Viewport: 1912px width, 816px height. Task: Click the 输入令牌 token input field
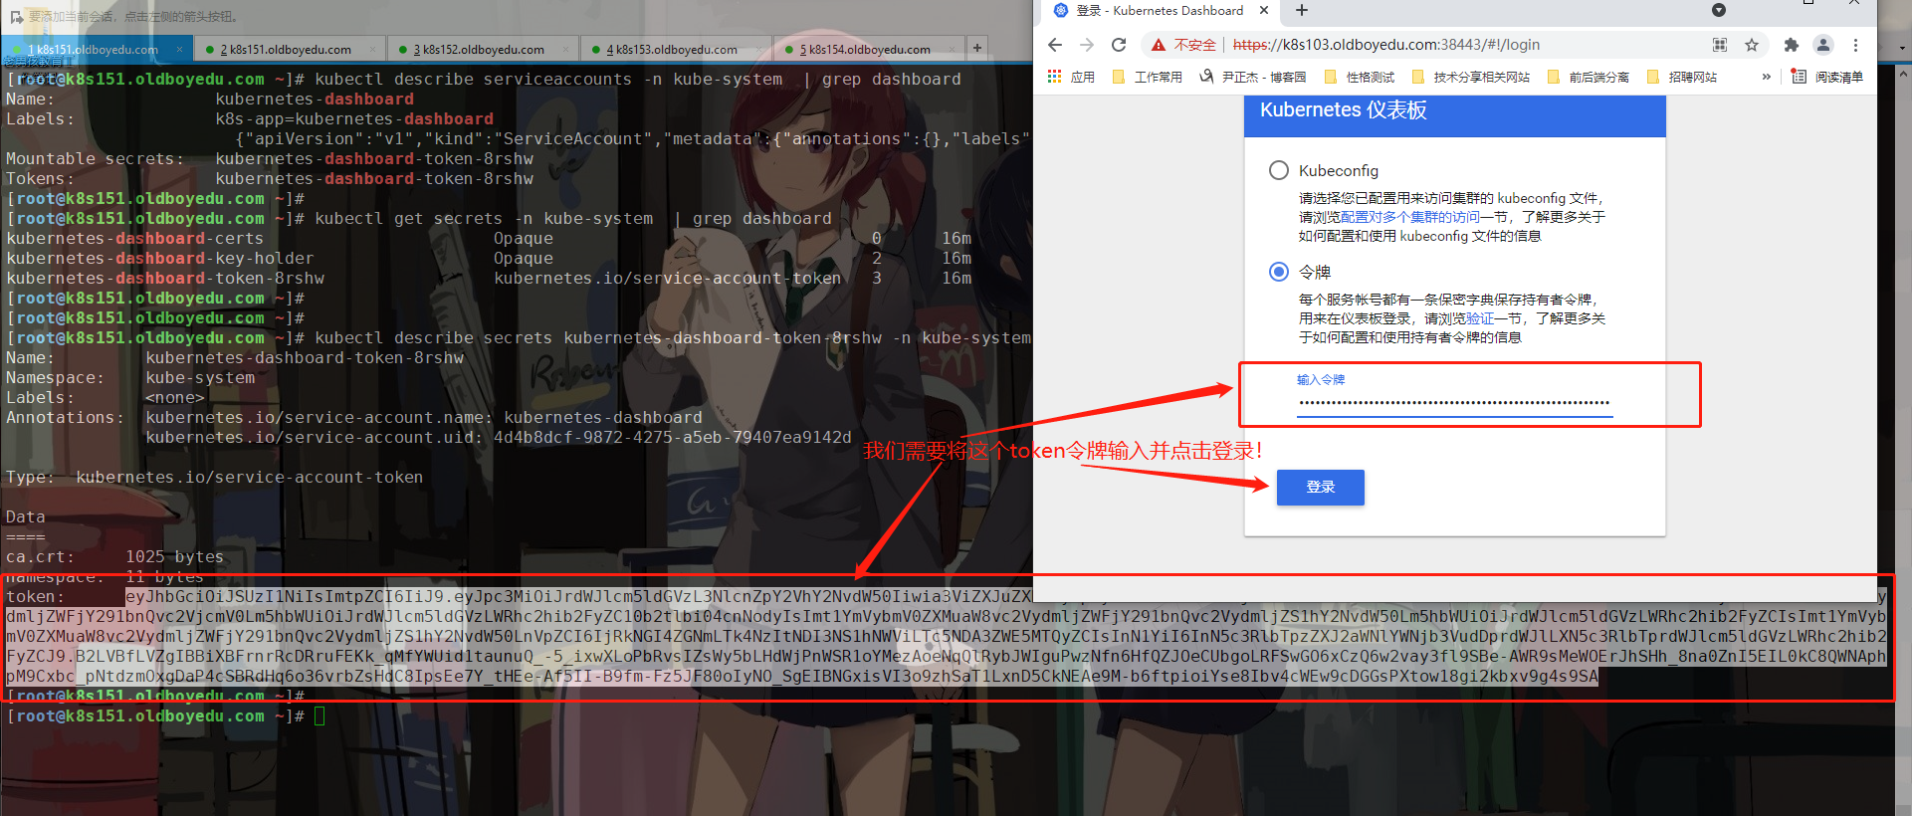click(1454, 402)
